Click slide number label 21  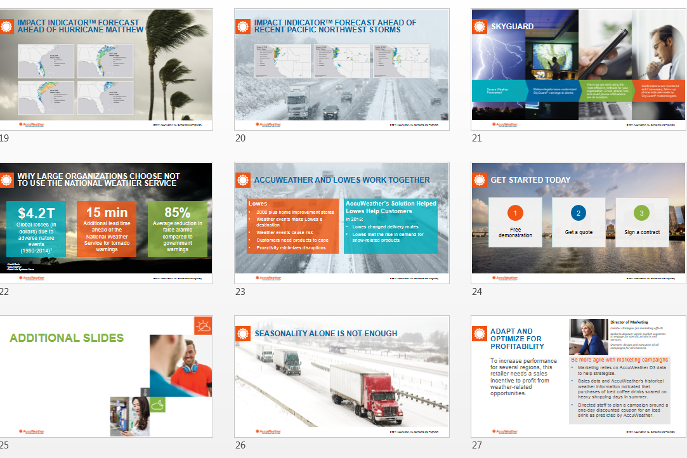coord(476,138)
